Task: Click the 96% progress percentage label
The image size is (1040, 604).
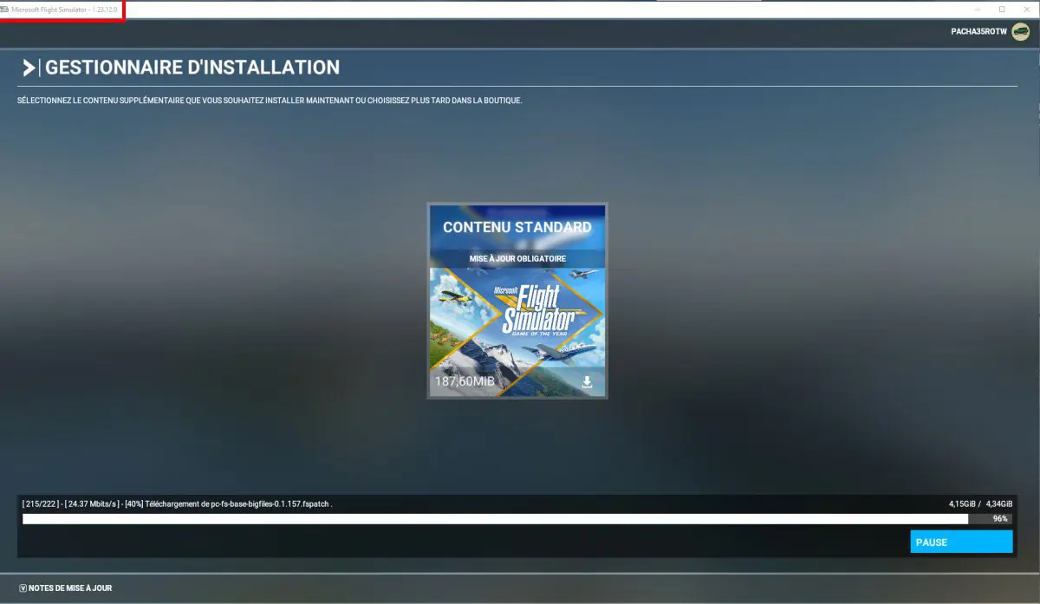Action: [x=1000, y=519]
